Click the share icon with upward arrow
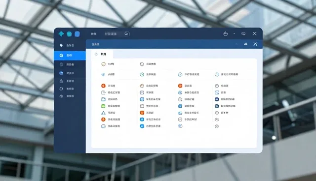 (x=226, y=34)
